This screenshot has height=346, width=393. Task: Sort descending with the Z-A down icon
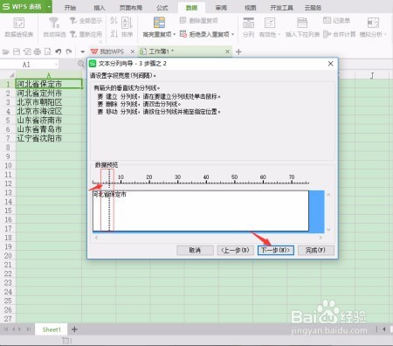(x=114, y=34)
